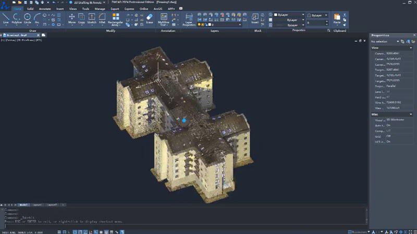
Task: Open Layer Properties manager
Action: (x=189, y=20)
